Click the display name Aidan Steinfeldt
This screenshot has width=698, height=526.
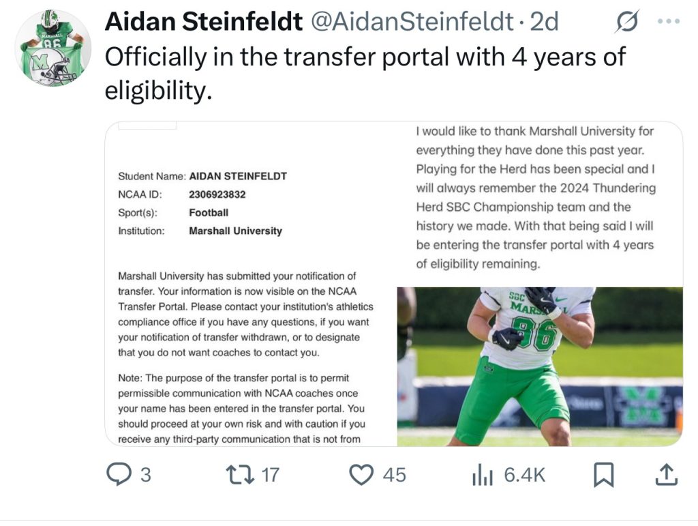tap(203, 21)
